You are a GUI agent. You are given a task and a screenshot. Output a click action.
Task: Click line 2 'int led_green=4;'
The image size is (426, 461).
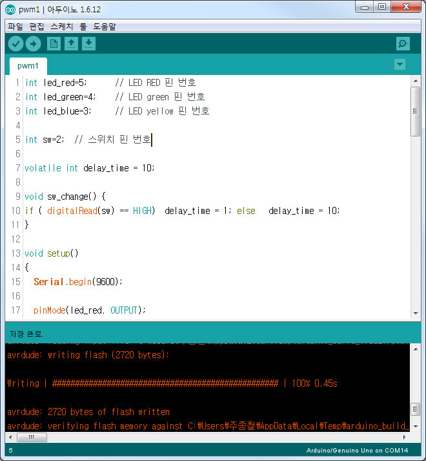coord(61,97)
